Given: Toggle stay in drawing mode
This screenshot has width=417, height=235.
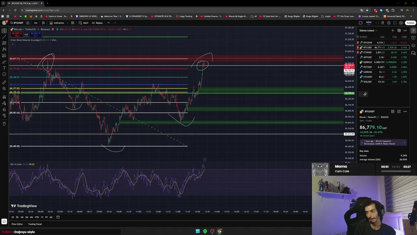Looking at the screenshot, I should click(x=4, y=103).
